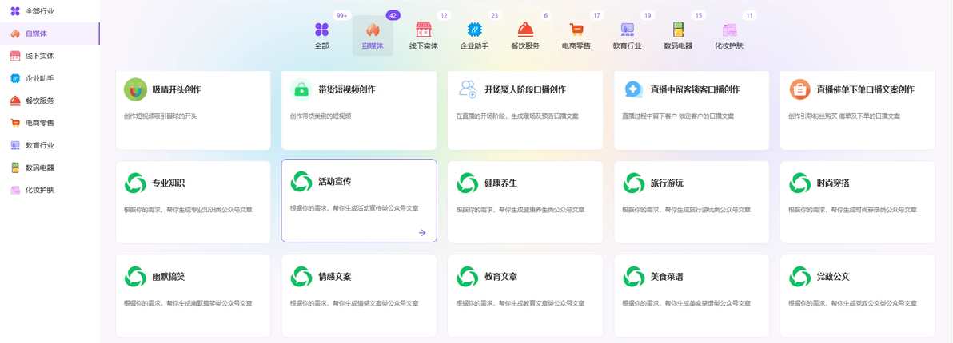This screenshot has width=953, height=343.
Task: Select the 自媒体 tab in top bar
Action: [373, 36]
